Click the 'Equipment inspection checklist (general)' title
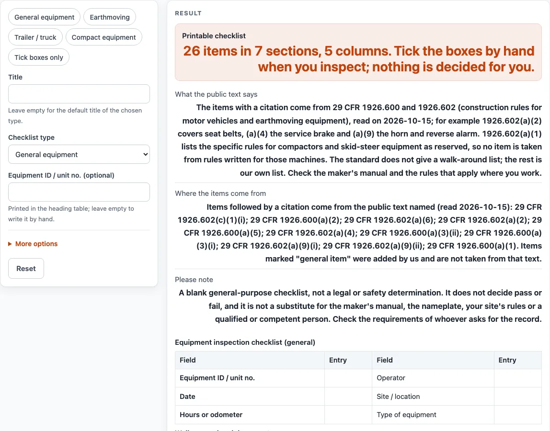The width and height of the screenshot is (550, 431). click(245, 342)
